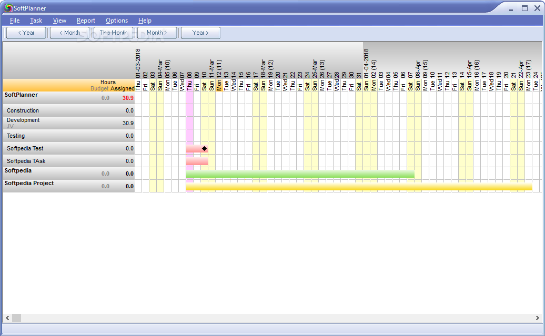The image size is (545, 336).
Task: Open the Task menu
Action: (36, 21)
